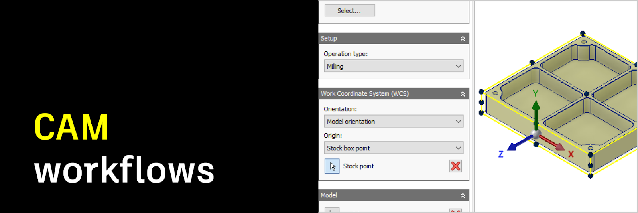Open the Operation type dropdown showing Milling
This screenshot has width=638, height=213.
click(394, 66)
